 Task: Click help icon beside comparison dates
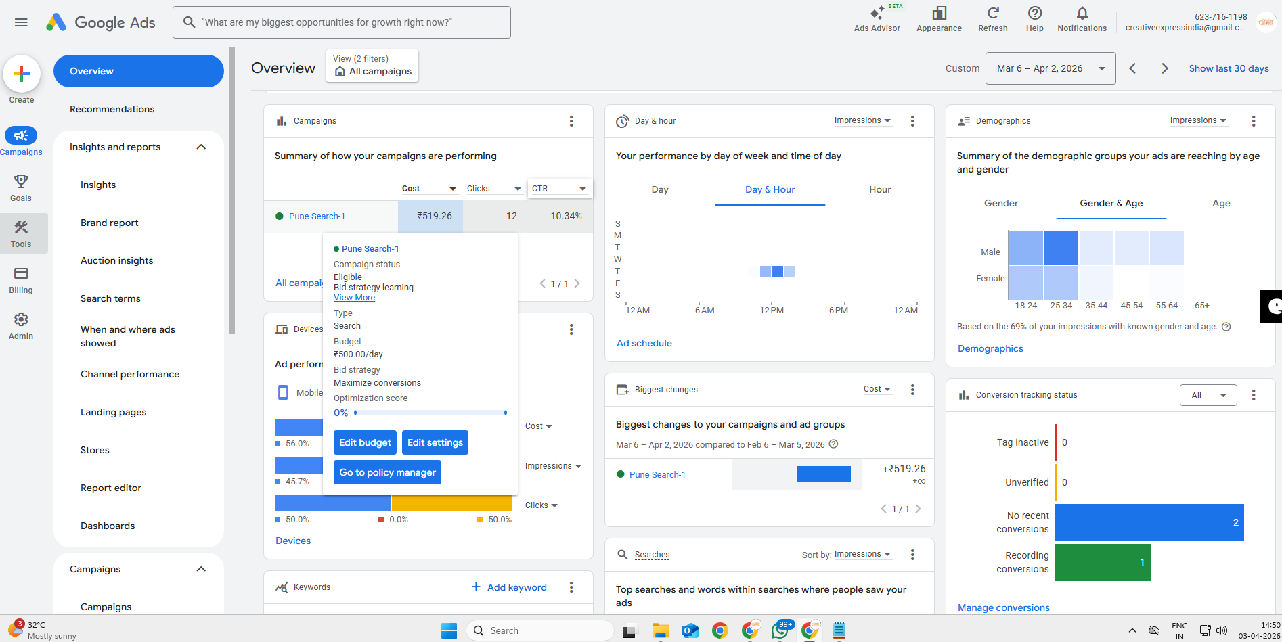point(834,444)
